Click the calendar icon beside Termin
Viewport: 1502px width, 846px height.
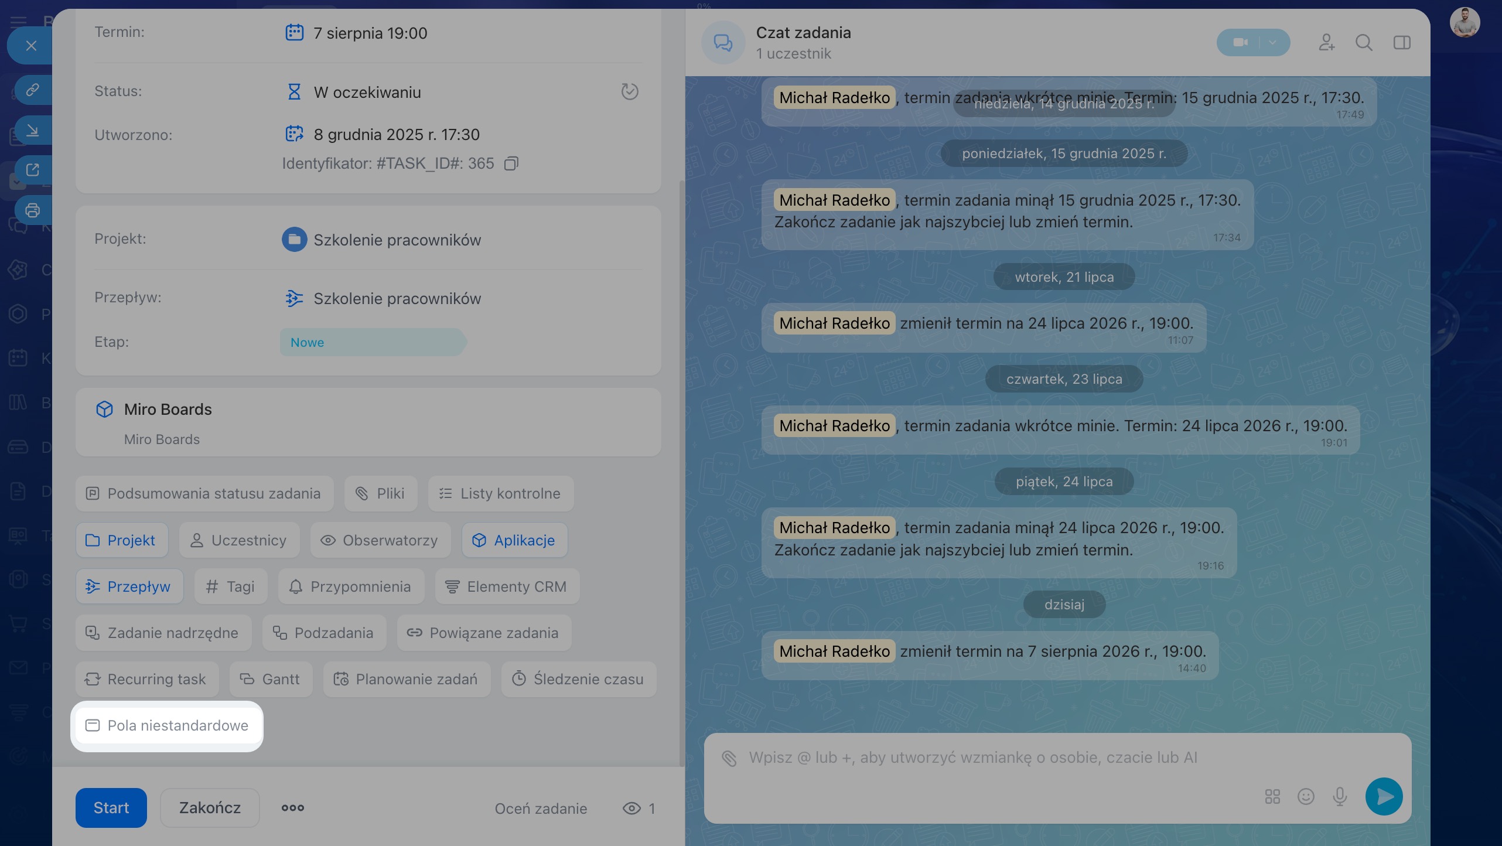click(x=294, y=32)
